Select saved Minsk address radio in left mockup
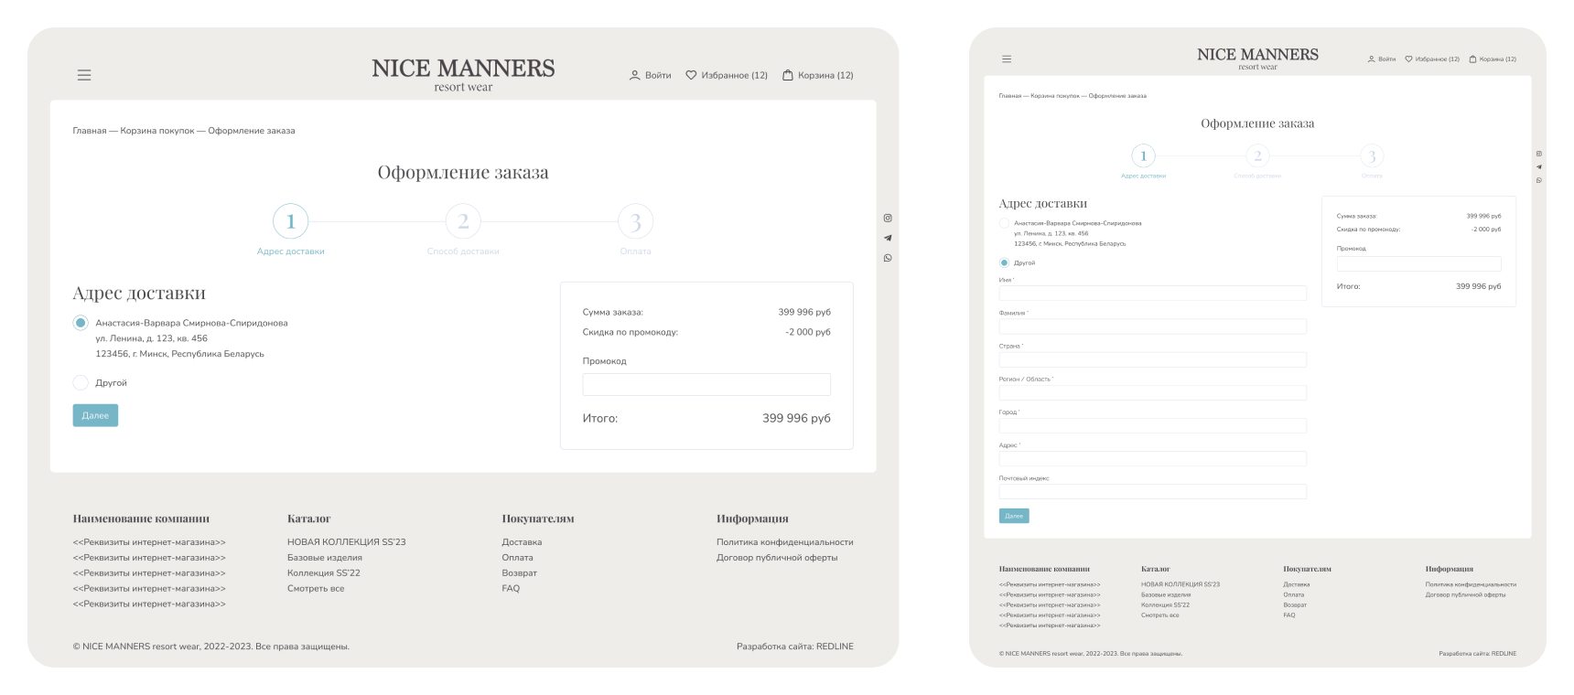This screenshot has width=1574, height=695. click(81, 323)
